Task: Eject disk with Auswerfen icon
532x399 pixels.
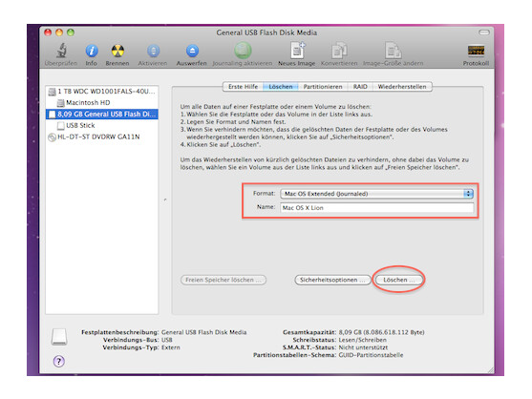Action: coord(192,51)
